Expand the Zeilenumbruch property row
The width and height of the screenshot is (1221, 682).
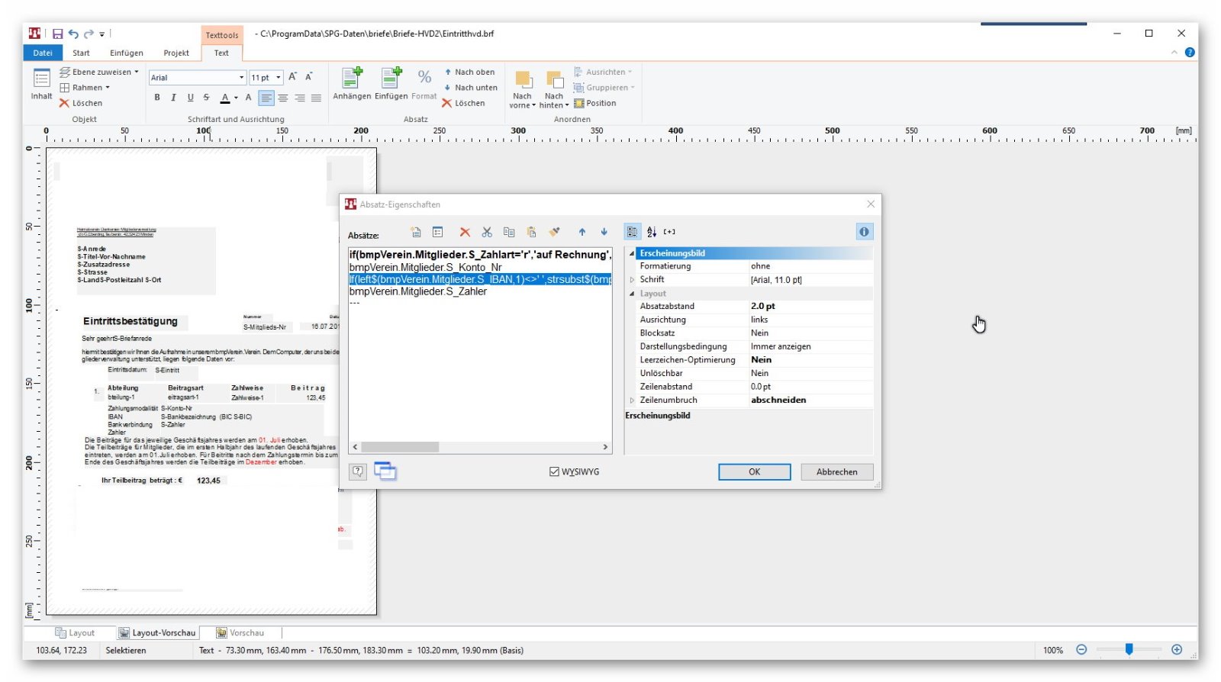[632, 401]
